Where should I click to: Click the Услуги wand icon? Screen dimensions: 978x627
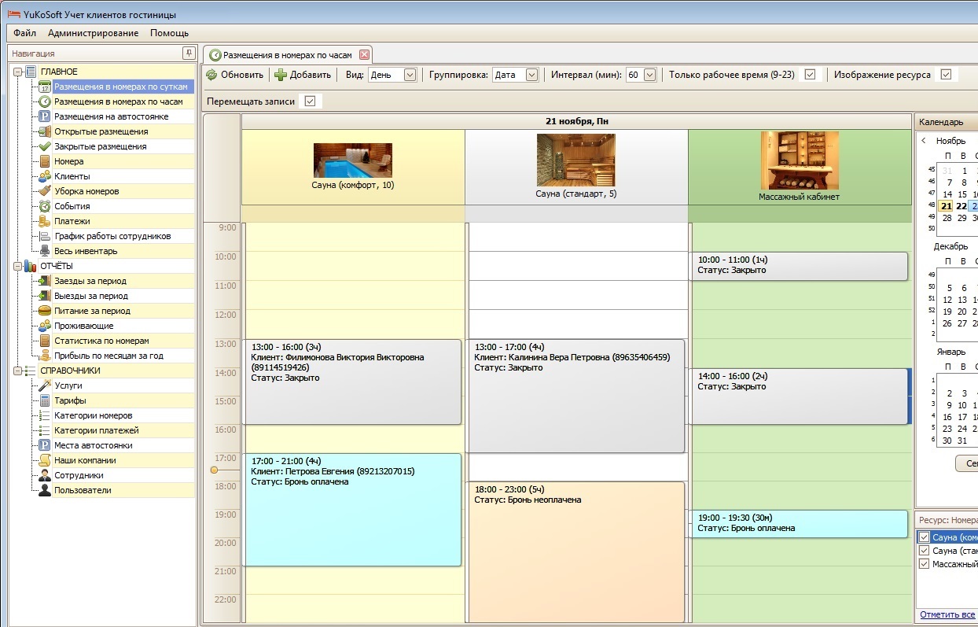(x=45, y=385)
